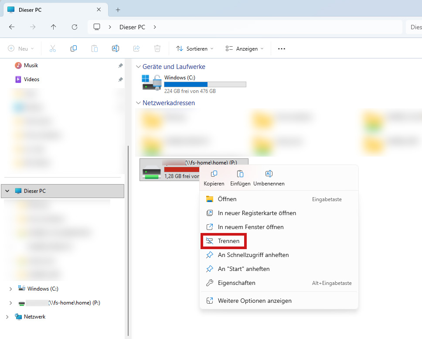
Task: Expand the Windows (C:) tree node
Action: 10,289
